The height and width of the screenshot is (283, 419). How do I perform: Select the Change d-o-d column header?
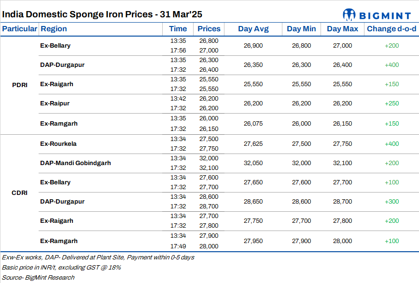coord(391,29)
